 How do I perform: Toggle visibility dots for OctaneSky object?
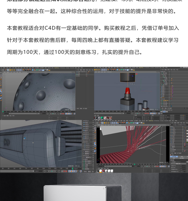click(x=169, y=106)
